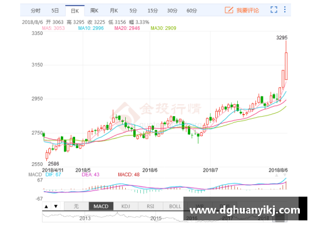
Task: Click the 幅 3.33% change readout
Action: click(139, 22)
